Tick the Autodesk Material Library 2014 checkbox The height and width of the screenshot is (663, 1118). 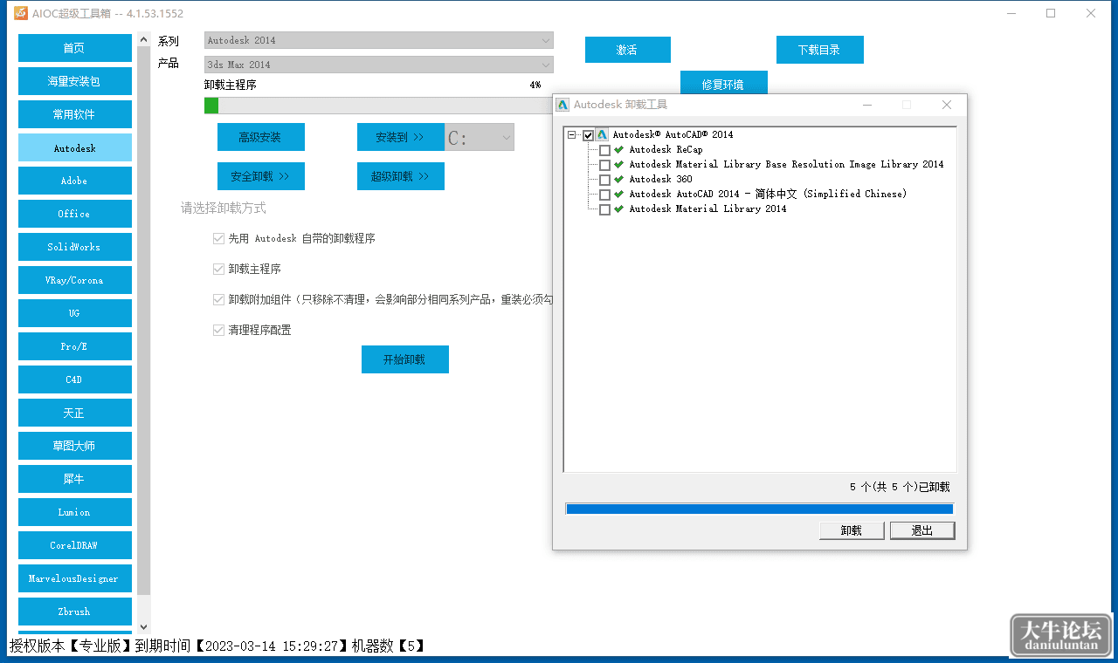(x=604, y=209)
